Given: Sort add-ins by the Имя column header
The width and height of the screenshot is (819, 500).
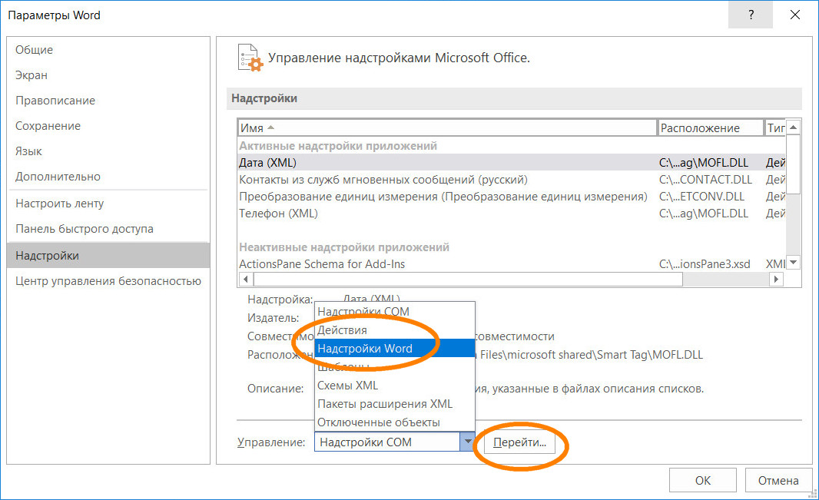Looking at the screenshot, I should click(447, 127).
